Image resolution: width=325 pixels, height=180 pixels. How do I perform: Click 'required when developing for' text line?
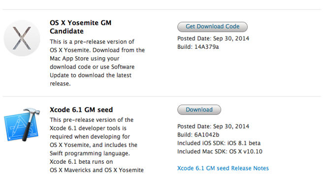coord(90,137)
